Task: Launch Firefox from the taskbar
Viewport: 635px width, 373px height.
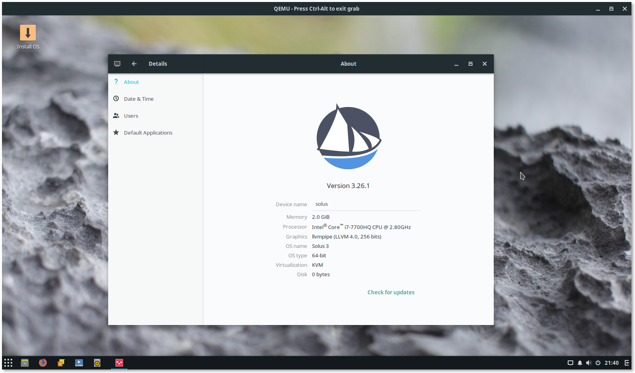Action: tap(43, 363)
